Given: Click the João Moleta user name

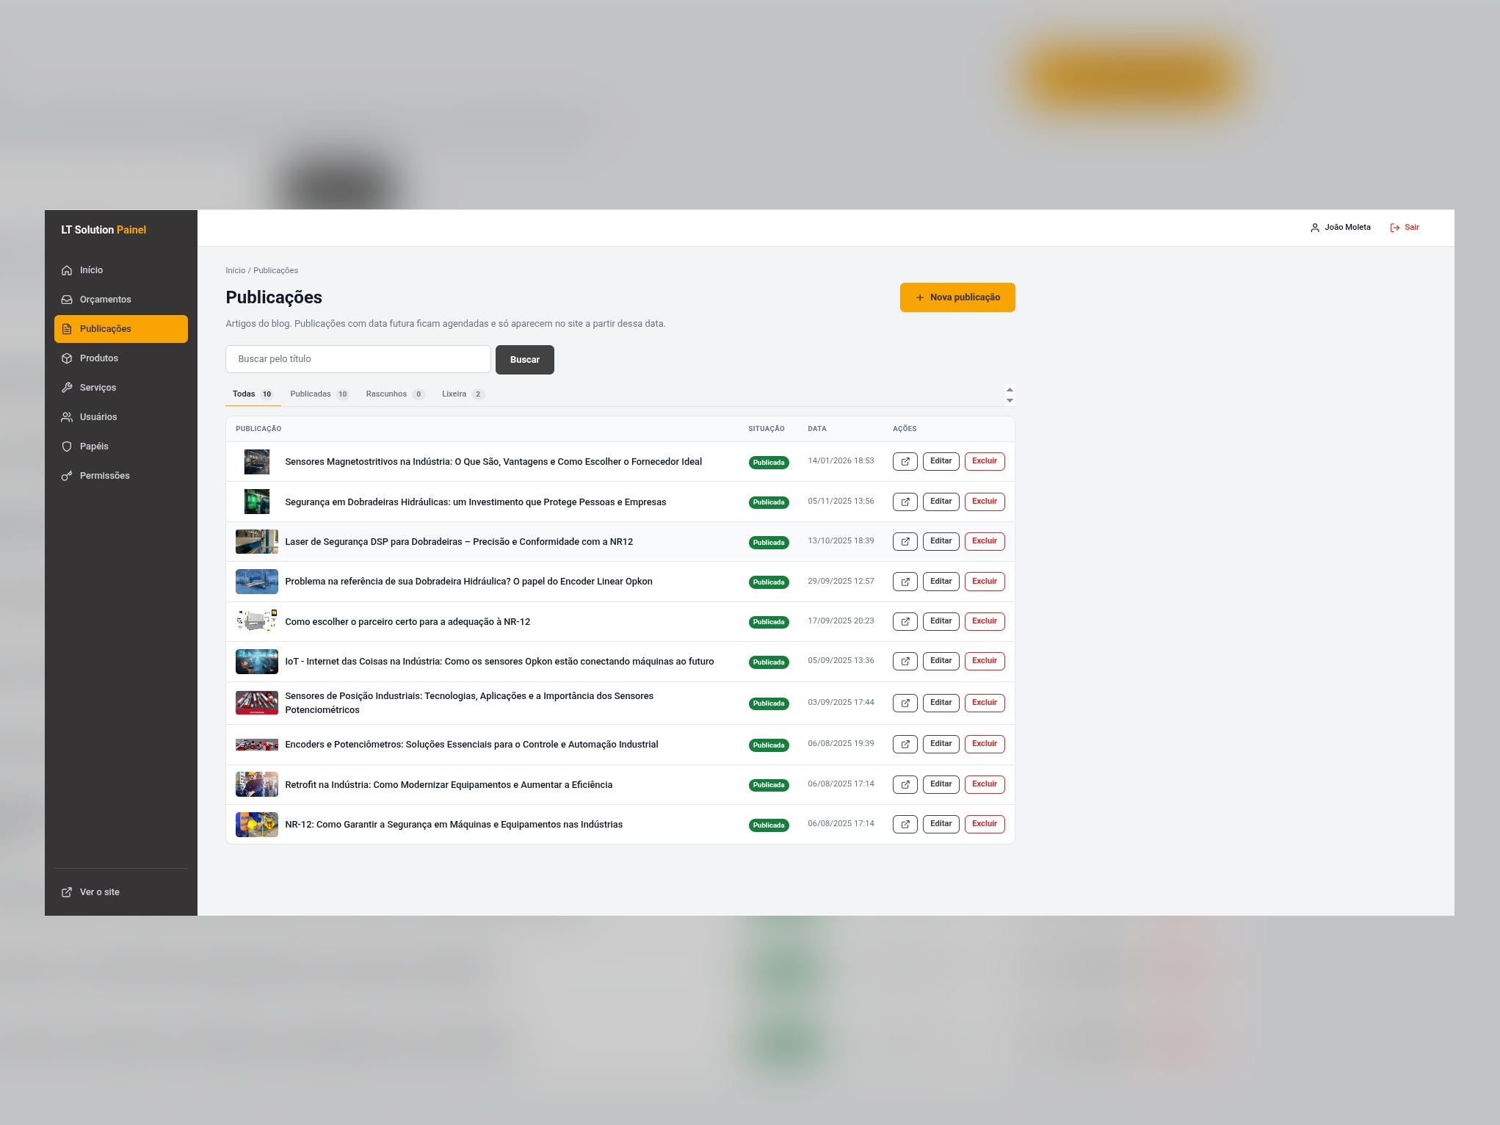Looking at the screenshot, I should (1348, 228).
